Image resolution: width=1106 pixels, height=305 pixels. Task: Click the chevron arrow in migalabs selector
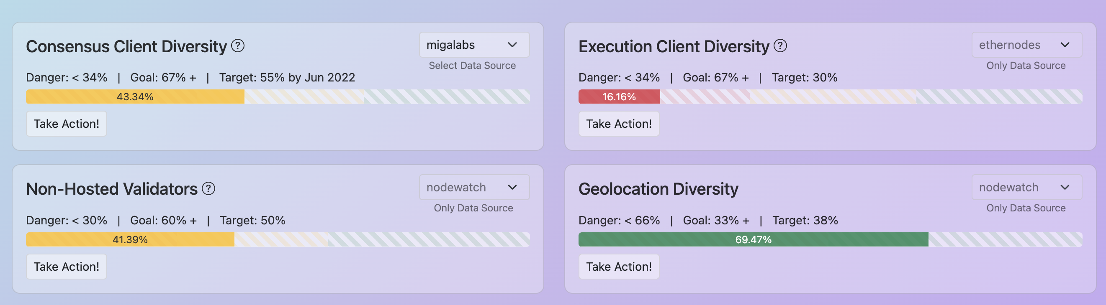[512, 45]
